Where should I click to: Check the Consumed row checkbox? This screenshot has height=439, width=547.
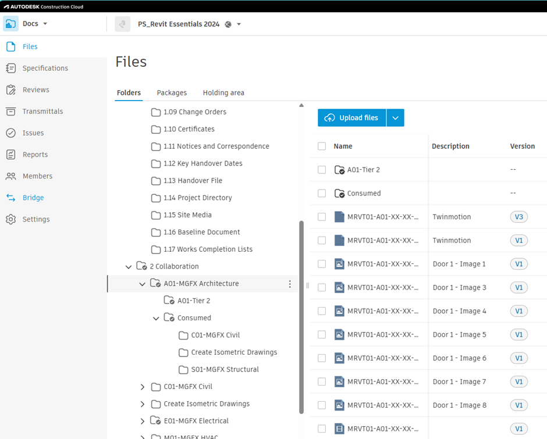coord(322,193)
